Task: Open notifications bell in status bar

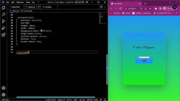Action: pos(105,100)
